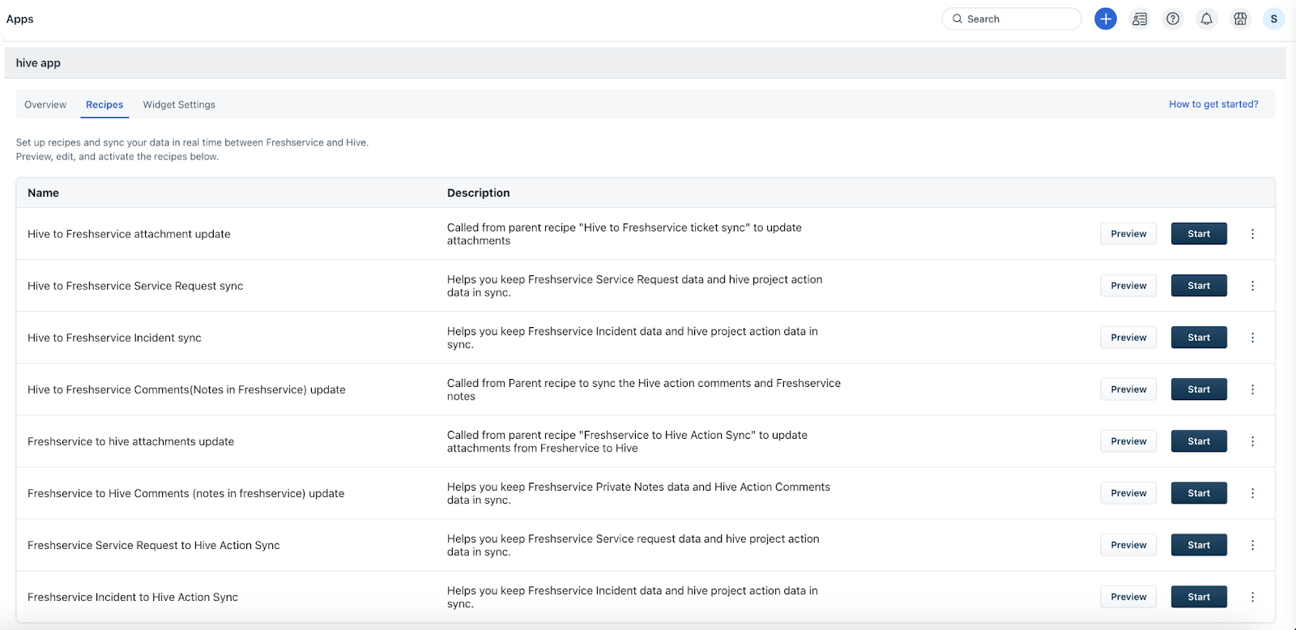Click the How to get started? link
Screen dimensions: 1296x630
[1213, 104]
